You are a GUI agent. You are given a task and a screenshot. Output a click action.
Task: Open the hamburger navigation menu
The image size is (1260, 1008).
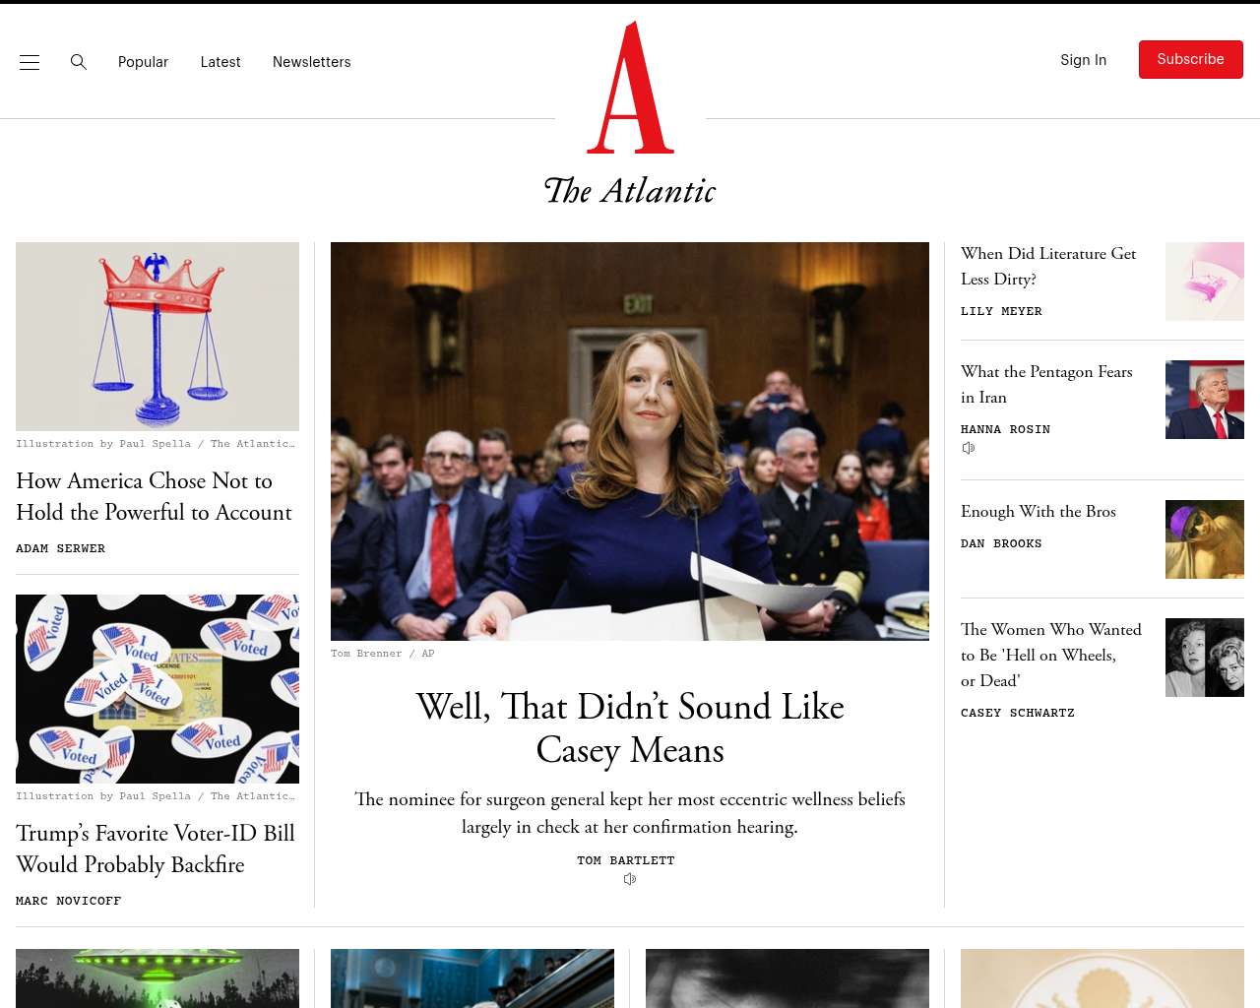click(30, 62)
